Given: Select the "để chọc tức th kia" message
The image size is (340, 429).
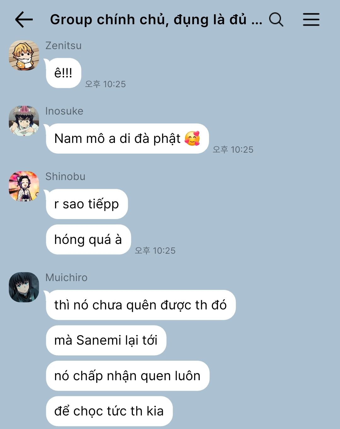Looking at the screenshot, I should pyautogui.click(x=109, y=411).
